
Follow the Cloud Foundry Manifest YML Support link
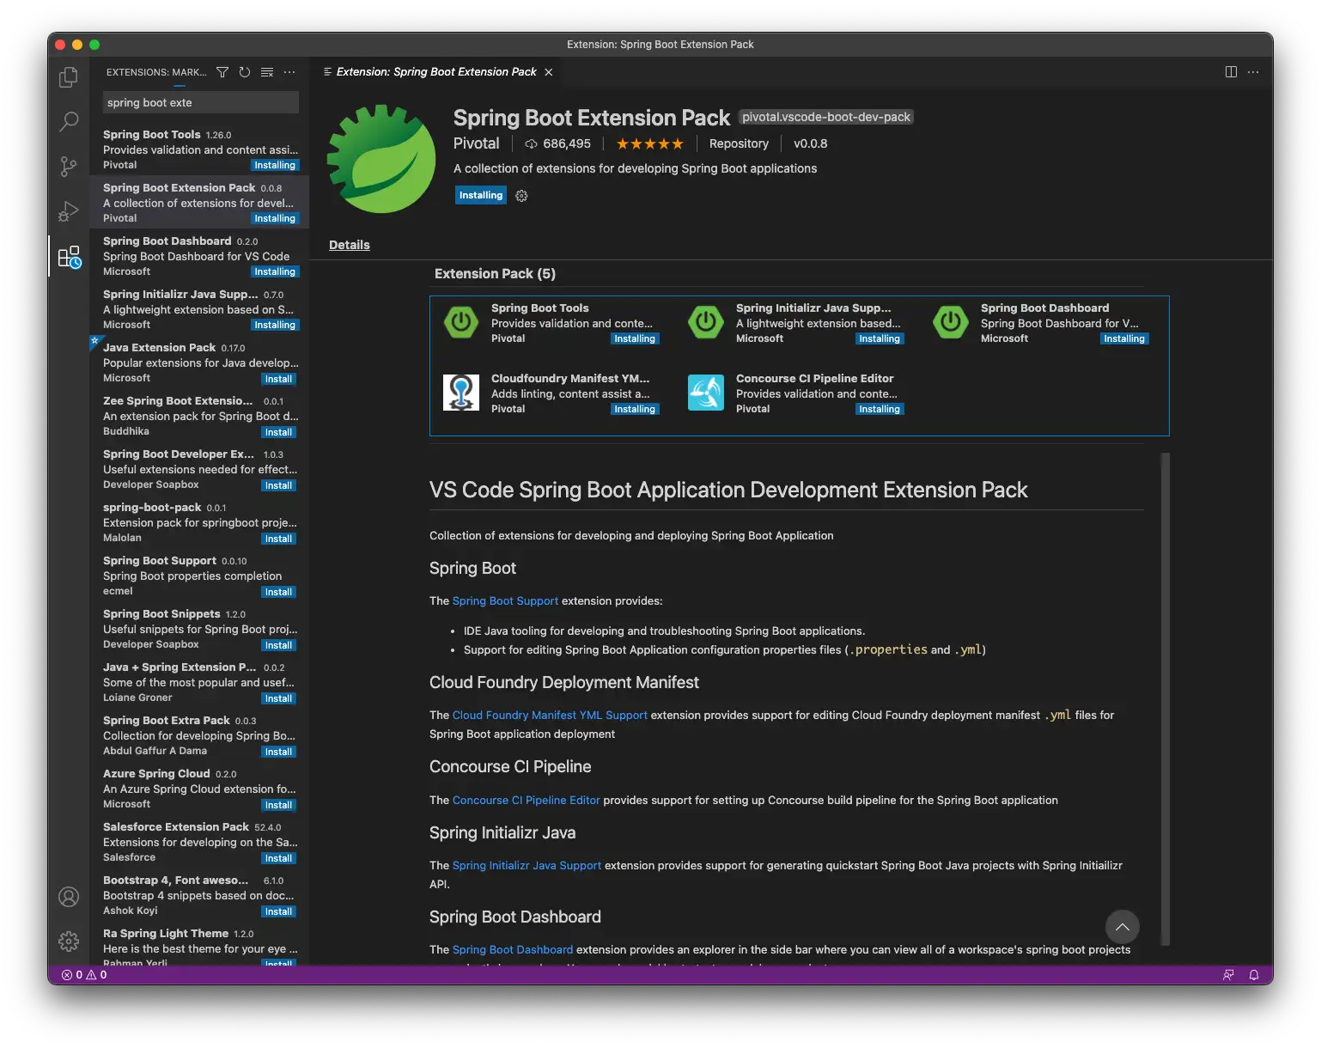coord(550,716)
